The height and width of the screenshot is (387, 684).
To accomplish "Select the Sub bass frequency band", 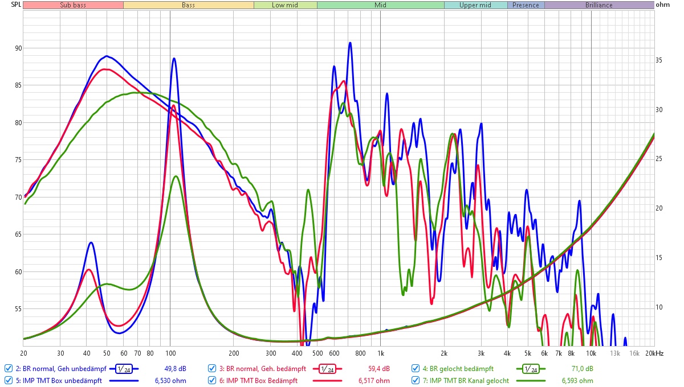I will 73,5.
